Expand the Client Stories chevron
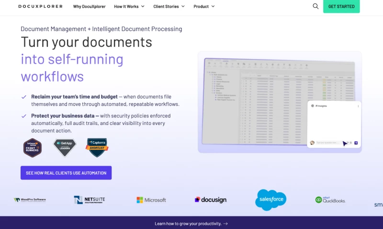The width and height of the screenshot is (383, 229). click(x=183, y=6)
